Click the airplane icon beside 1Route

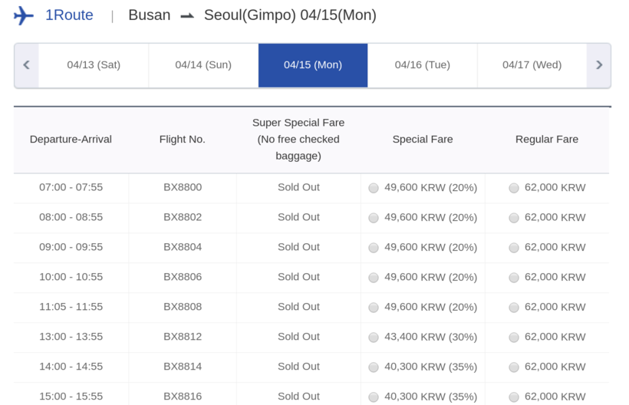24,15
